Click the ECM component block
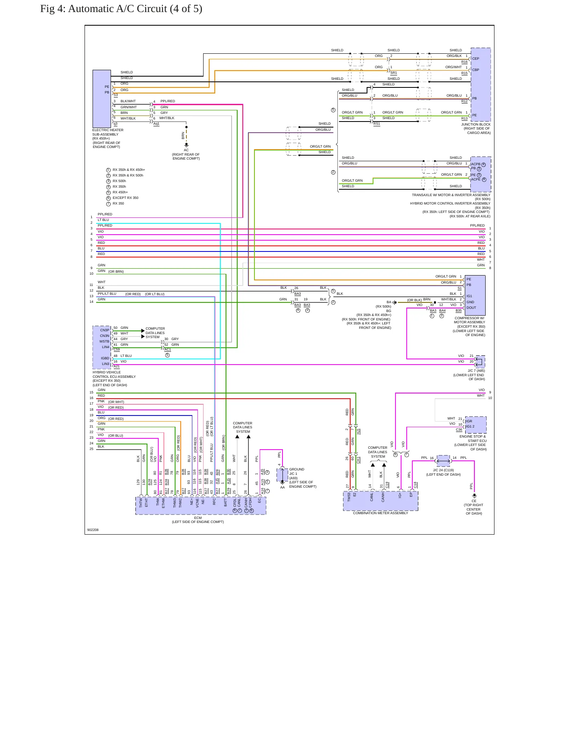 click(201, 506)
